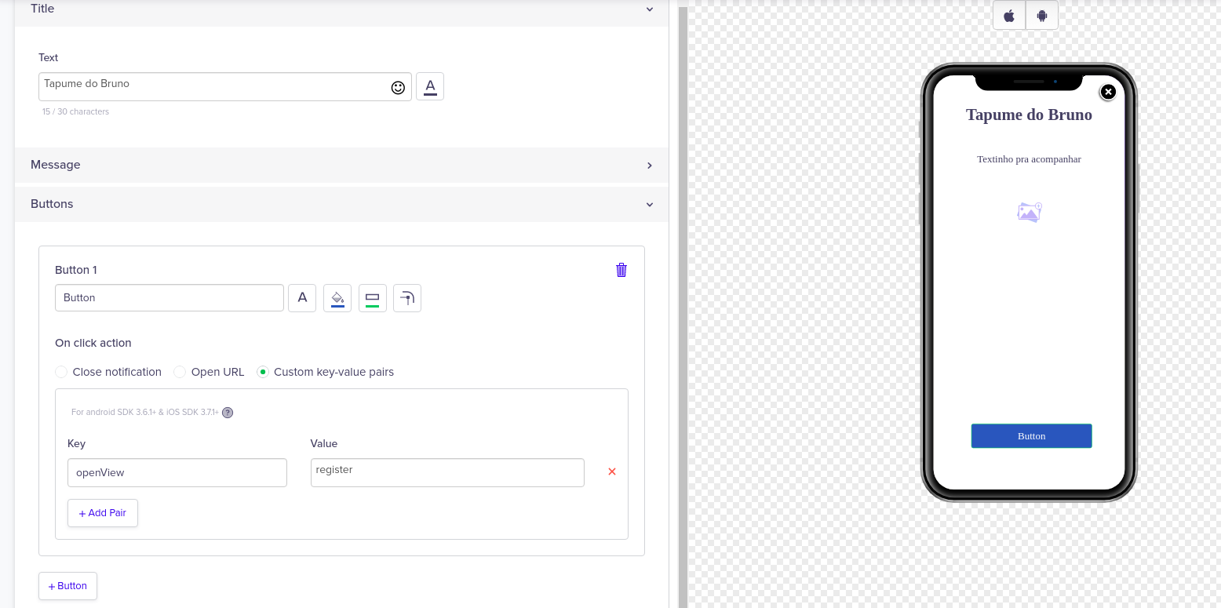Select the Close notification action

point(61,372)
